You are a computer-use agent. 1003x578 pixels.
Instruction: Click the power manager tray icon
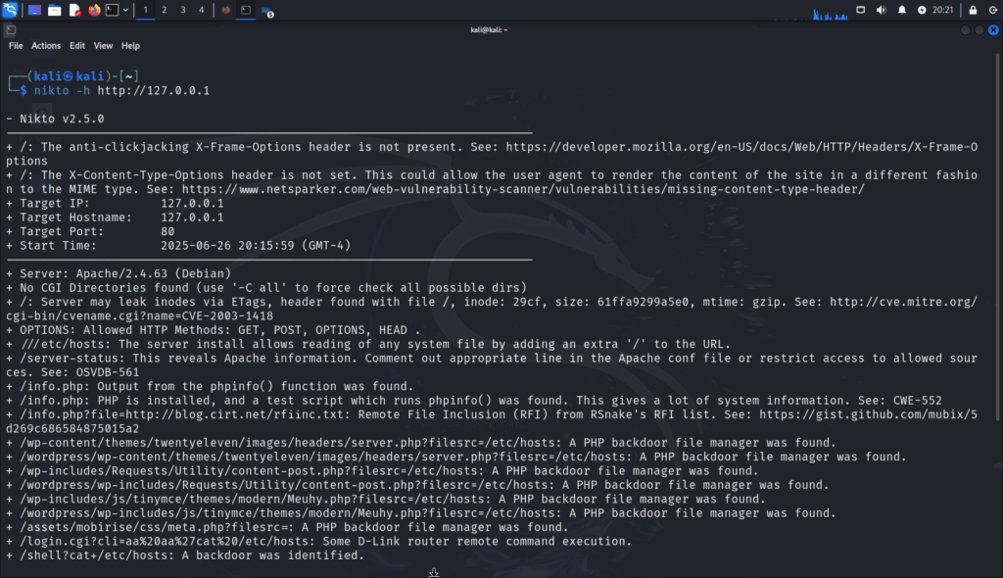(922, 10)
